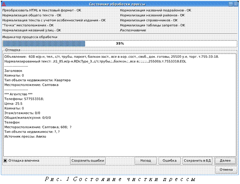Go back with the 'Назад' button
Screen dimensions: 240x184
pyautogui.click(x=146, y=161)
